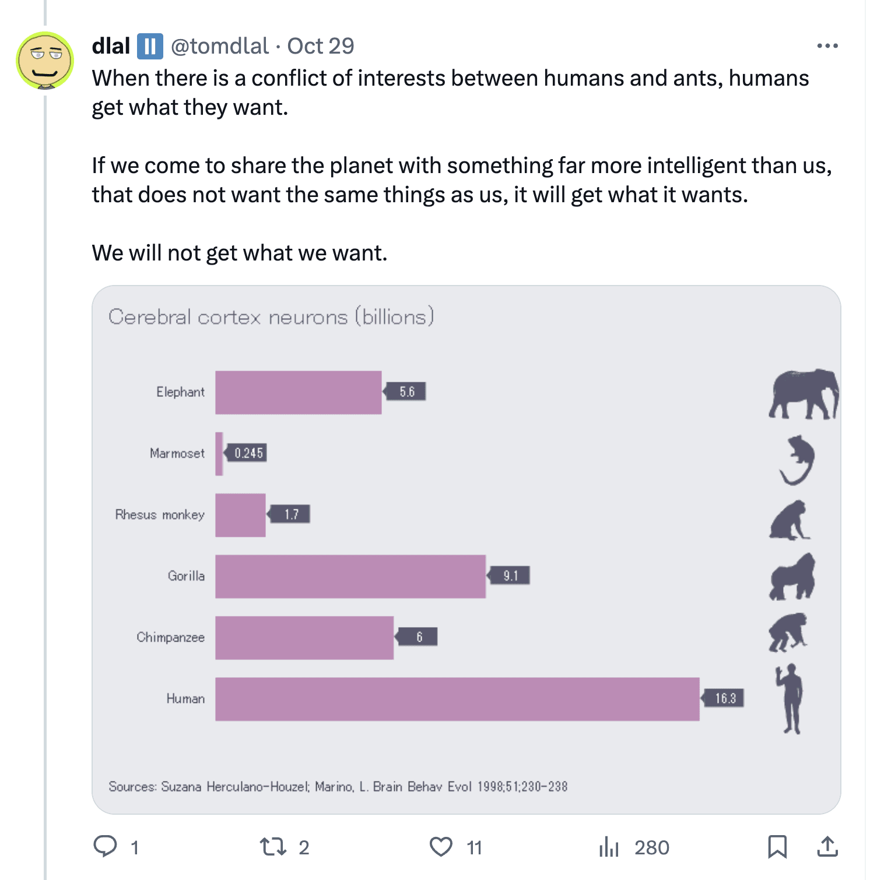Image resolution: width=877 pixels, height=880 pixels.
Task: Open the cerebral cortex neurons chart image
Action: click(x=466, y=550)
